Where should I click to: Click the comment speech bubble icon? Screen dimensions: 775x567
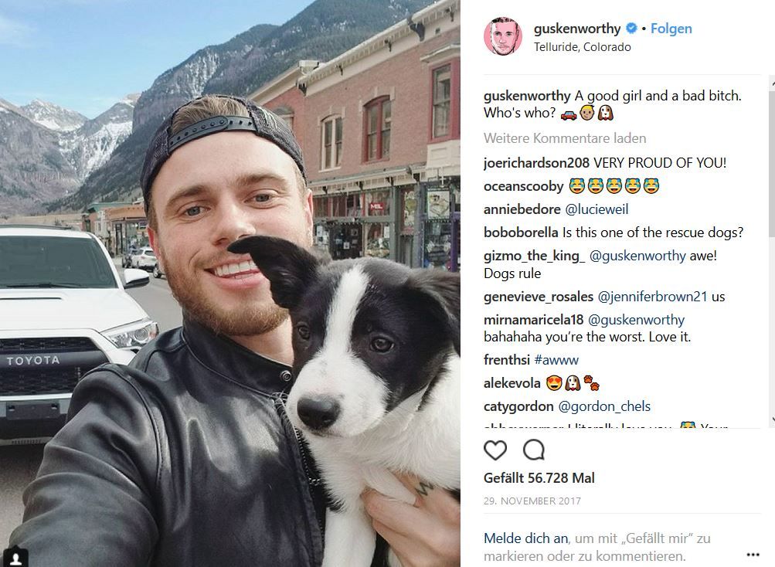[x=534, y=450]
